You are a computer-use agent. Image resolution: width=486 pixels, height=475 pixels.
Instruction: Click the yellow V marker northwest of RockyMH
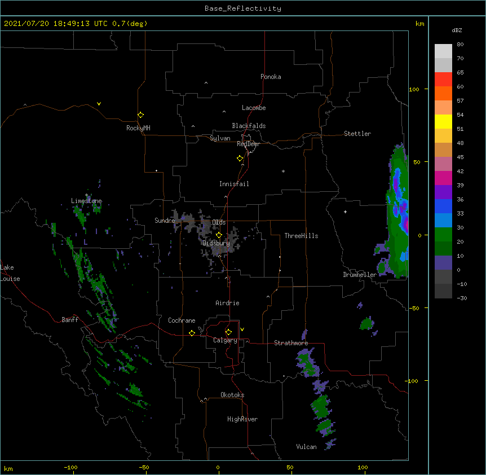tap(99, 104)
